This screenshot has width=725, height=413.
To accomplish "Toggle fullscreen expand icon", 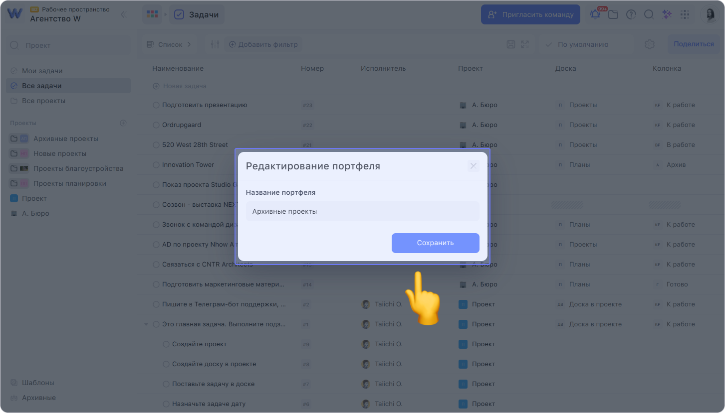I will click(524, 44).
